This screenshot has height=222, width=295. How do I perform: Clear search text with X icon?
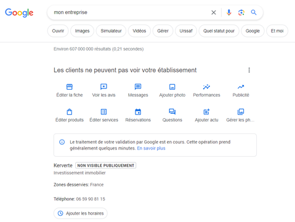point(214,12)
